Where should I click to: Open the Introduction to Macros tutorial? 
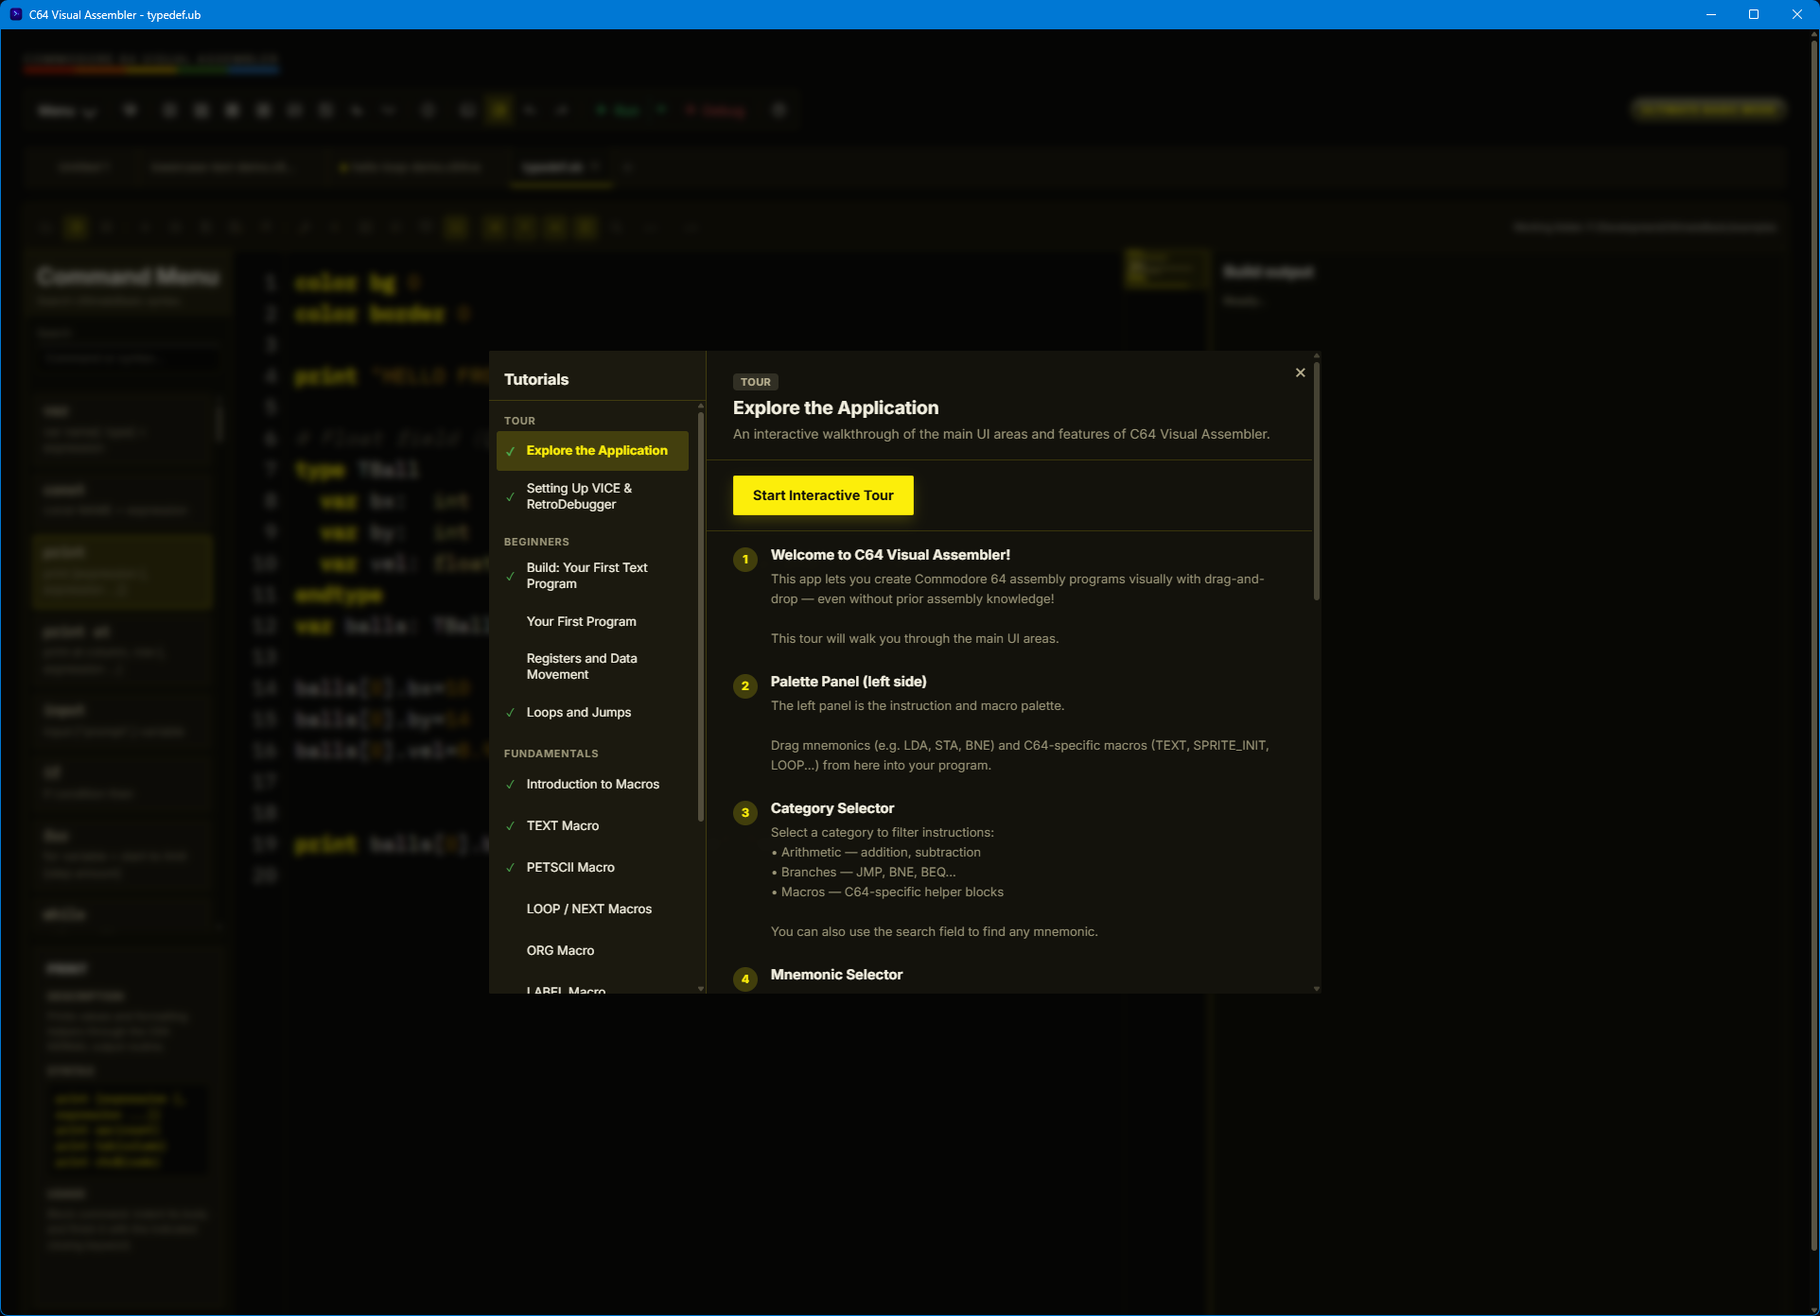coord(592,784)
